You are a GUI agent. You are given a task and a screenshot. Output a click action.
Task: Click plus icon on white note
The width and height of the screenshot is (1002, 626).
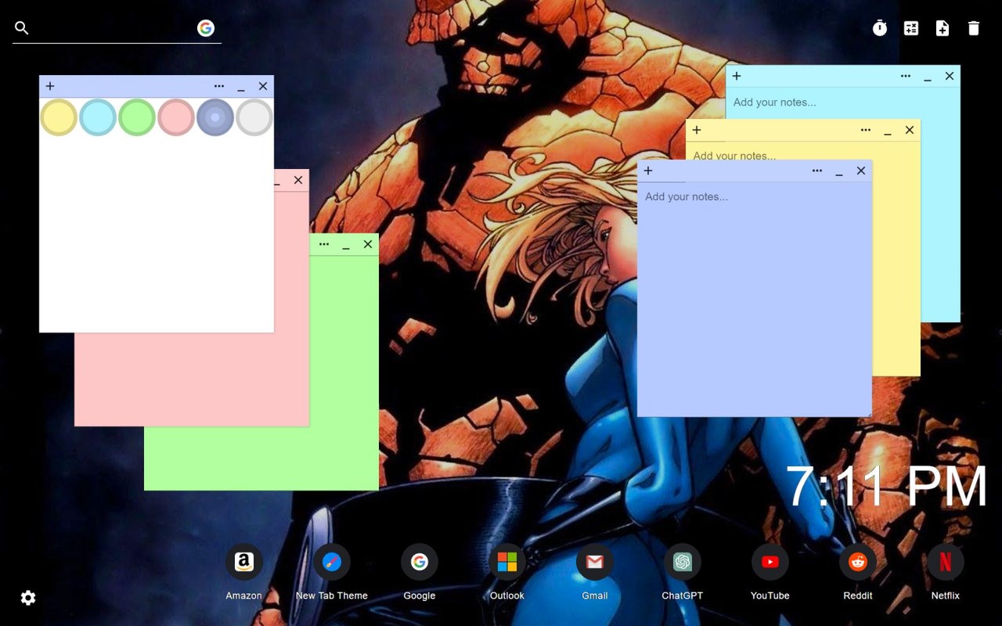click(50, 86)
